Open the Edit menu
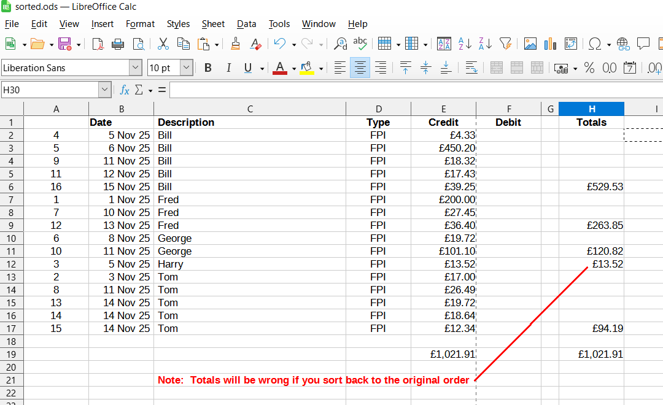 [x=39, y=24]
